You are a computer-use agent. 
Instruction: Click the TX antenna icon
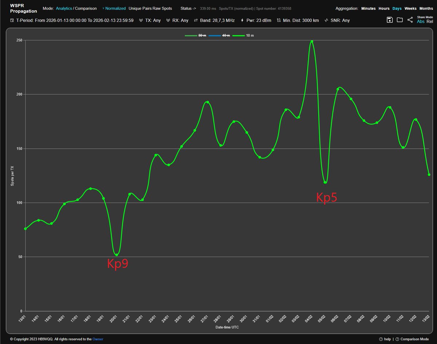click(x=141, y=20)
